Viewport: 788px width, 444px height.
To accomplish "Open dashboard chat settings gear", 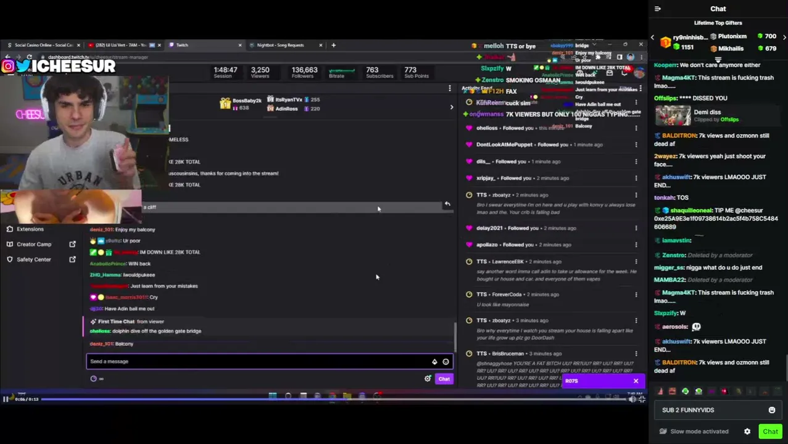I will (x=428, y=379).
